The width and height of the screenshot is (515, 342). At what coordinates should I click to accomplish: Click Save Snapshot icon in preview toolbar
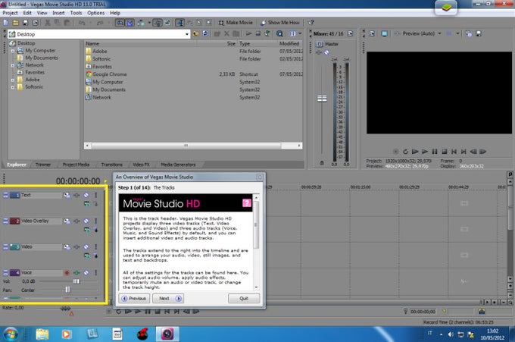click(479, 33)
